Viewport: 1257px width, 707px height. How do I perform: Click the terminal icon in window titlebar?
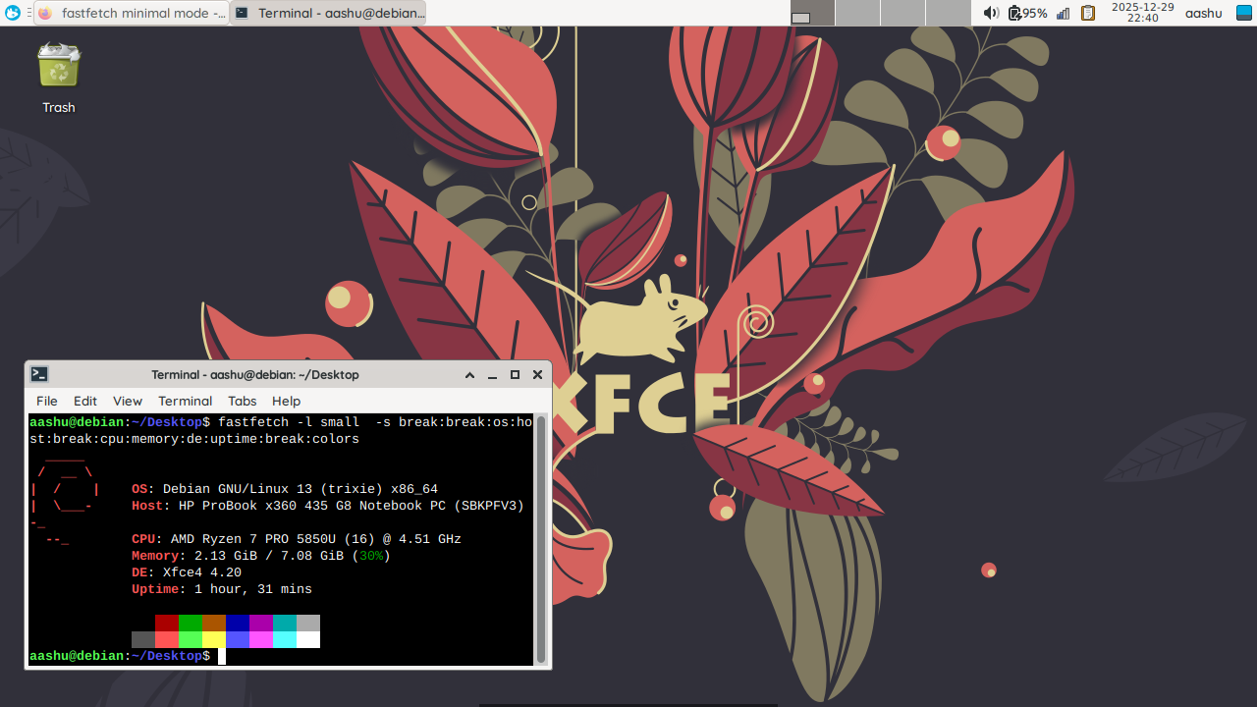click(39, 374)
